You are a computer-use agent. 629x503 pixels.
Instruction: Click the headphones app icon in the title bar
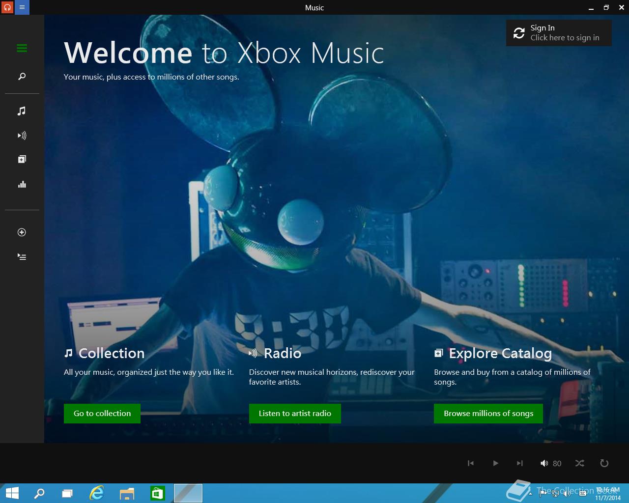(7, 7)
